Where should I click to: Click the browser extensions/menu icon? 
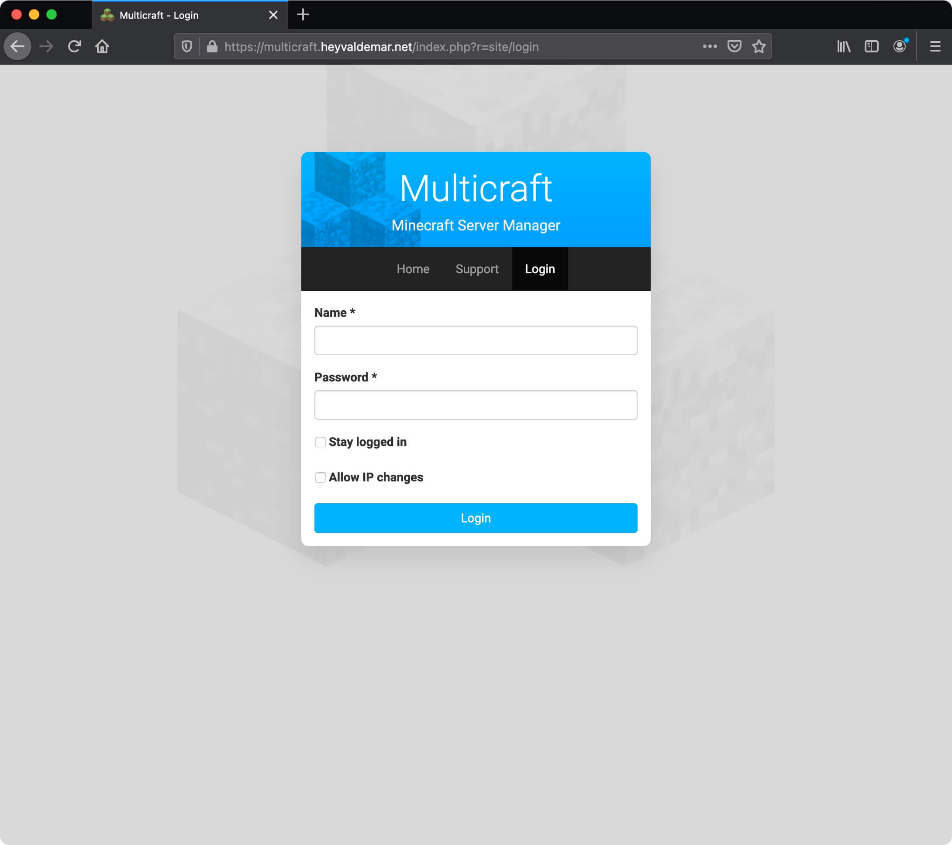pyautogui.click(x=936, y=47)
